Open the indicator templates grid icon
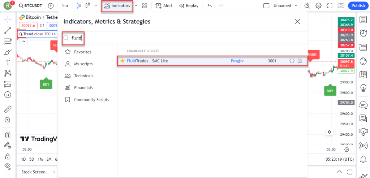This screenshot has width=370, height=178. 145,6
